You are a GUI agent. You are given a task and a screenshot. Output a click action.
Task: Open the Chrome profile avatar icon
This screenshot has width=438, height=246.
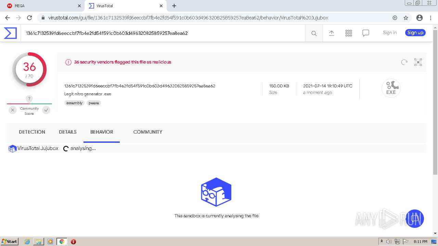[420, 18]
